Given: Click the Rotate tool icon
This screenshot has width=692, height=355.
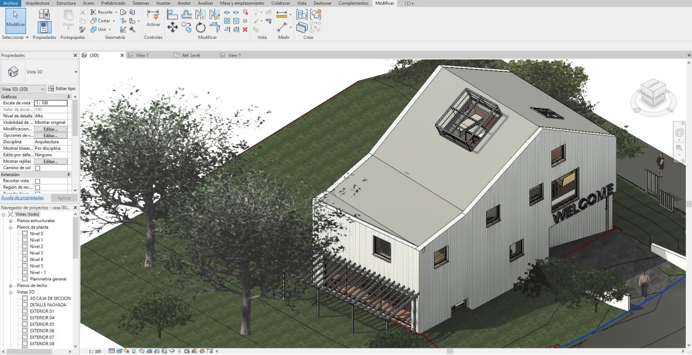Looking at the screenshot, I should pos(200,27).
